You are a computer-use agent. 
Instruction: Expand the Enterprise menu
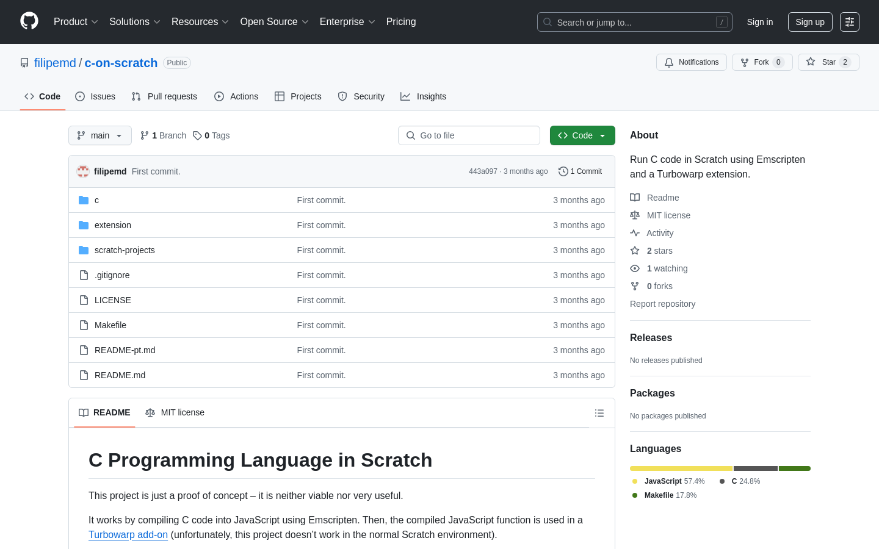(347, 22)
